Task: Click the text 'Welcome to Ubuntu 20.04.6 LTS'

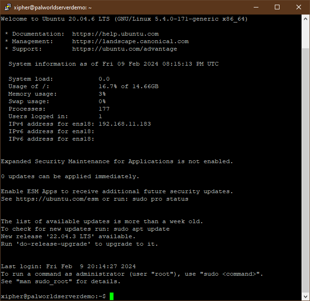Action: [x=55, y=19]
